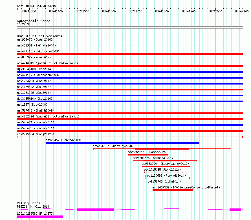Click the red bar under nsv4240813
This screenshot has width=251, height=220.
(130, 66)
